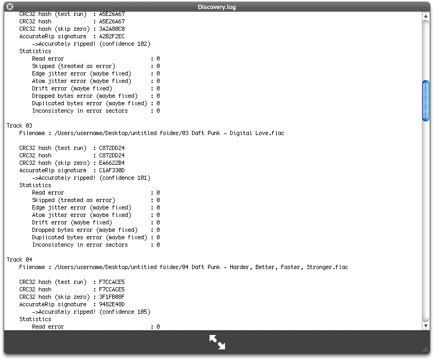Click the scrollbar down arrow

coord(425,325)
